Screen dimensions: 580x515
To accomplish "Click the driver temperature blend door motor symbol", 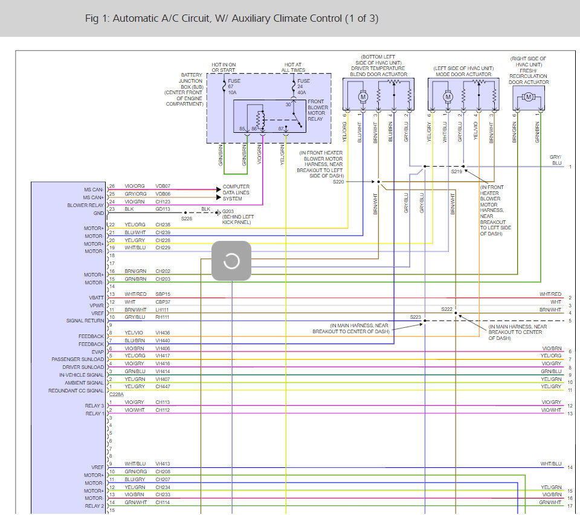I will pos(363,96).
